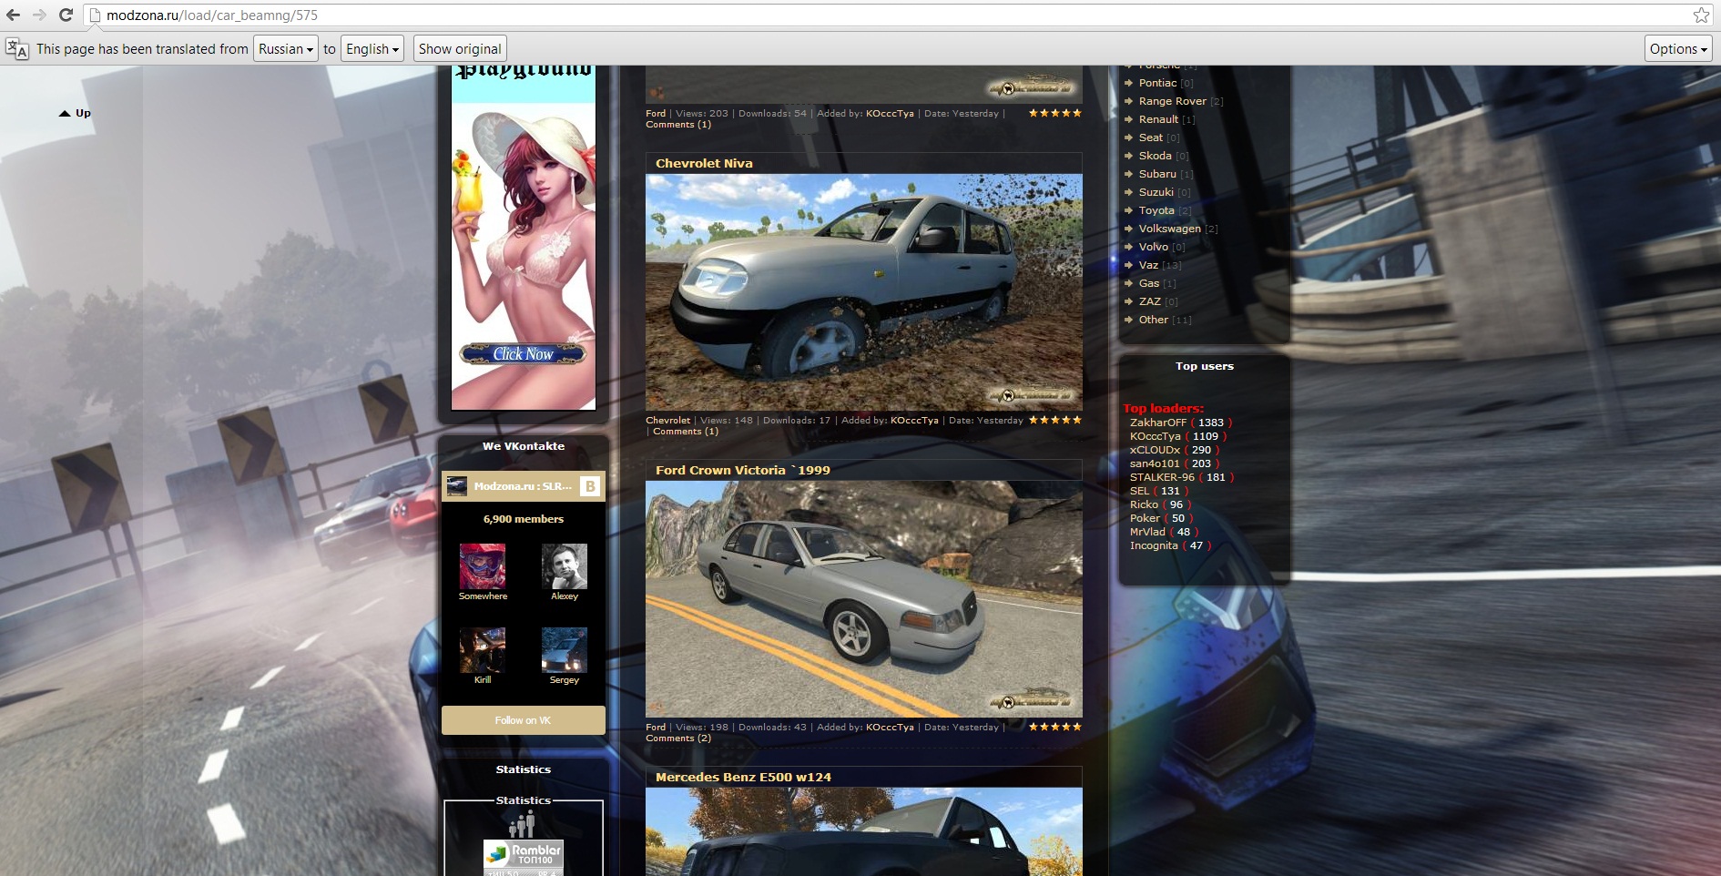Click the Up link to return to top

click(76, 113)
